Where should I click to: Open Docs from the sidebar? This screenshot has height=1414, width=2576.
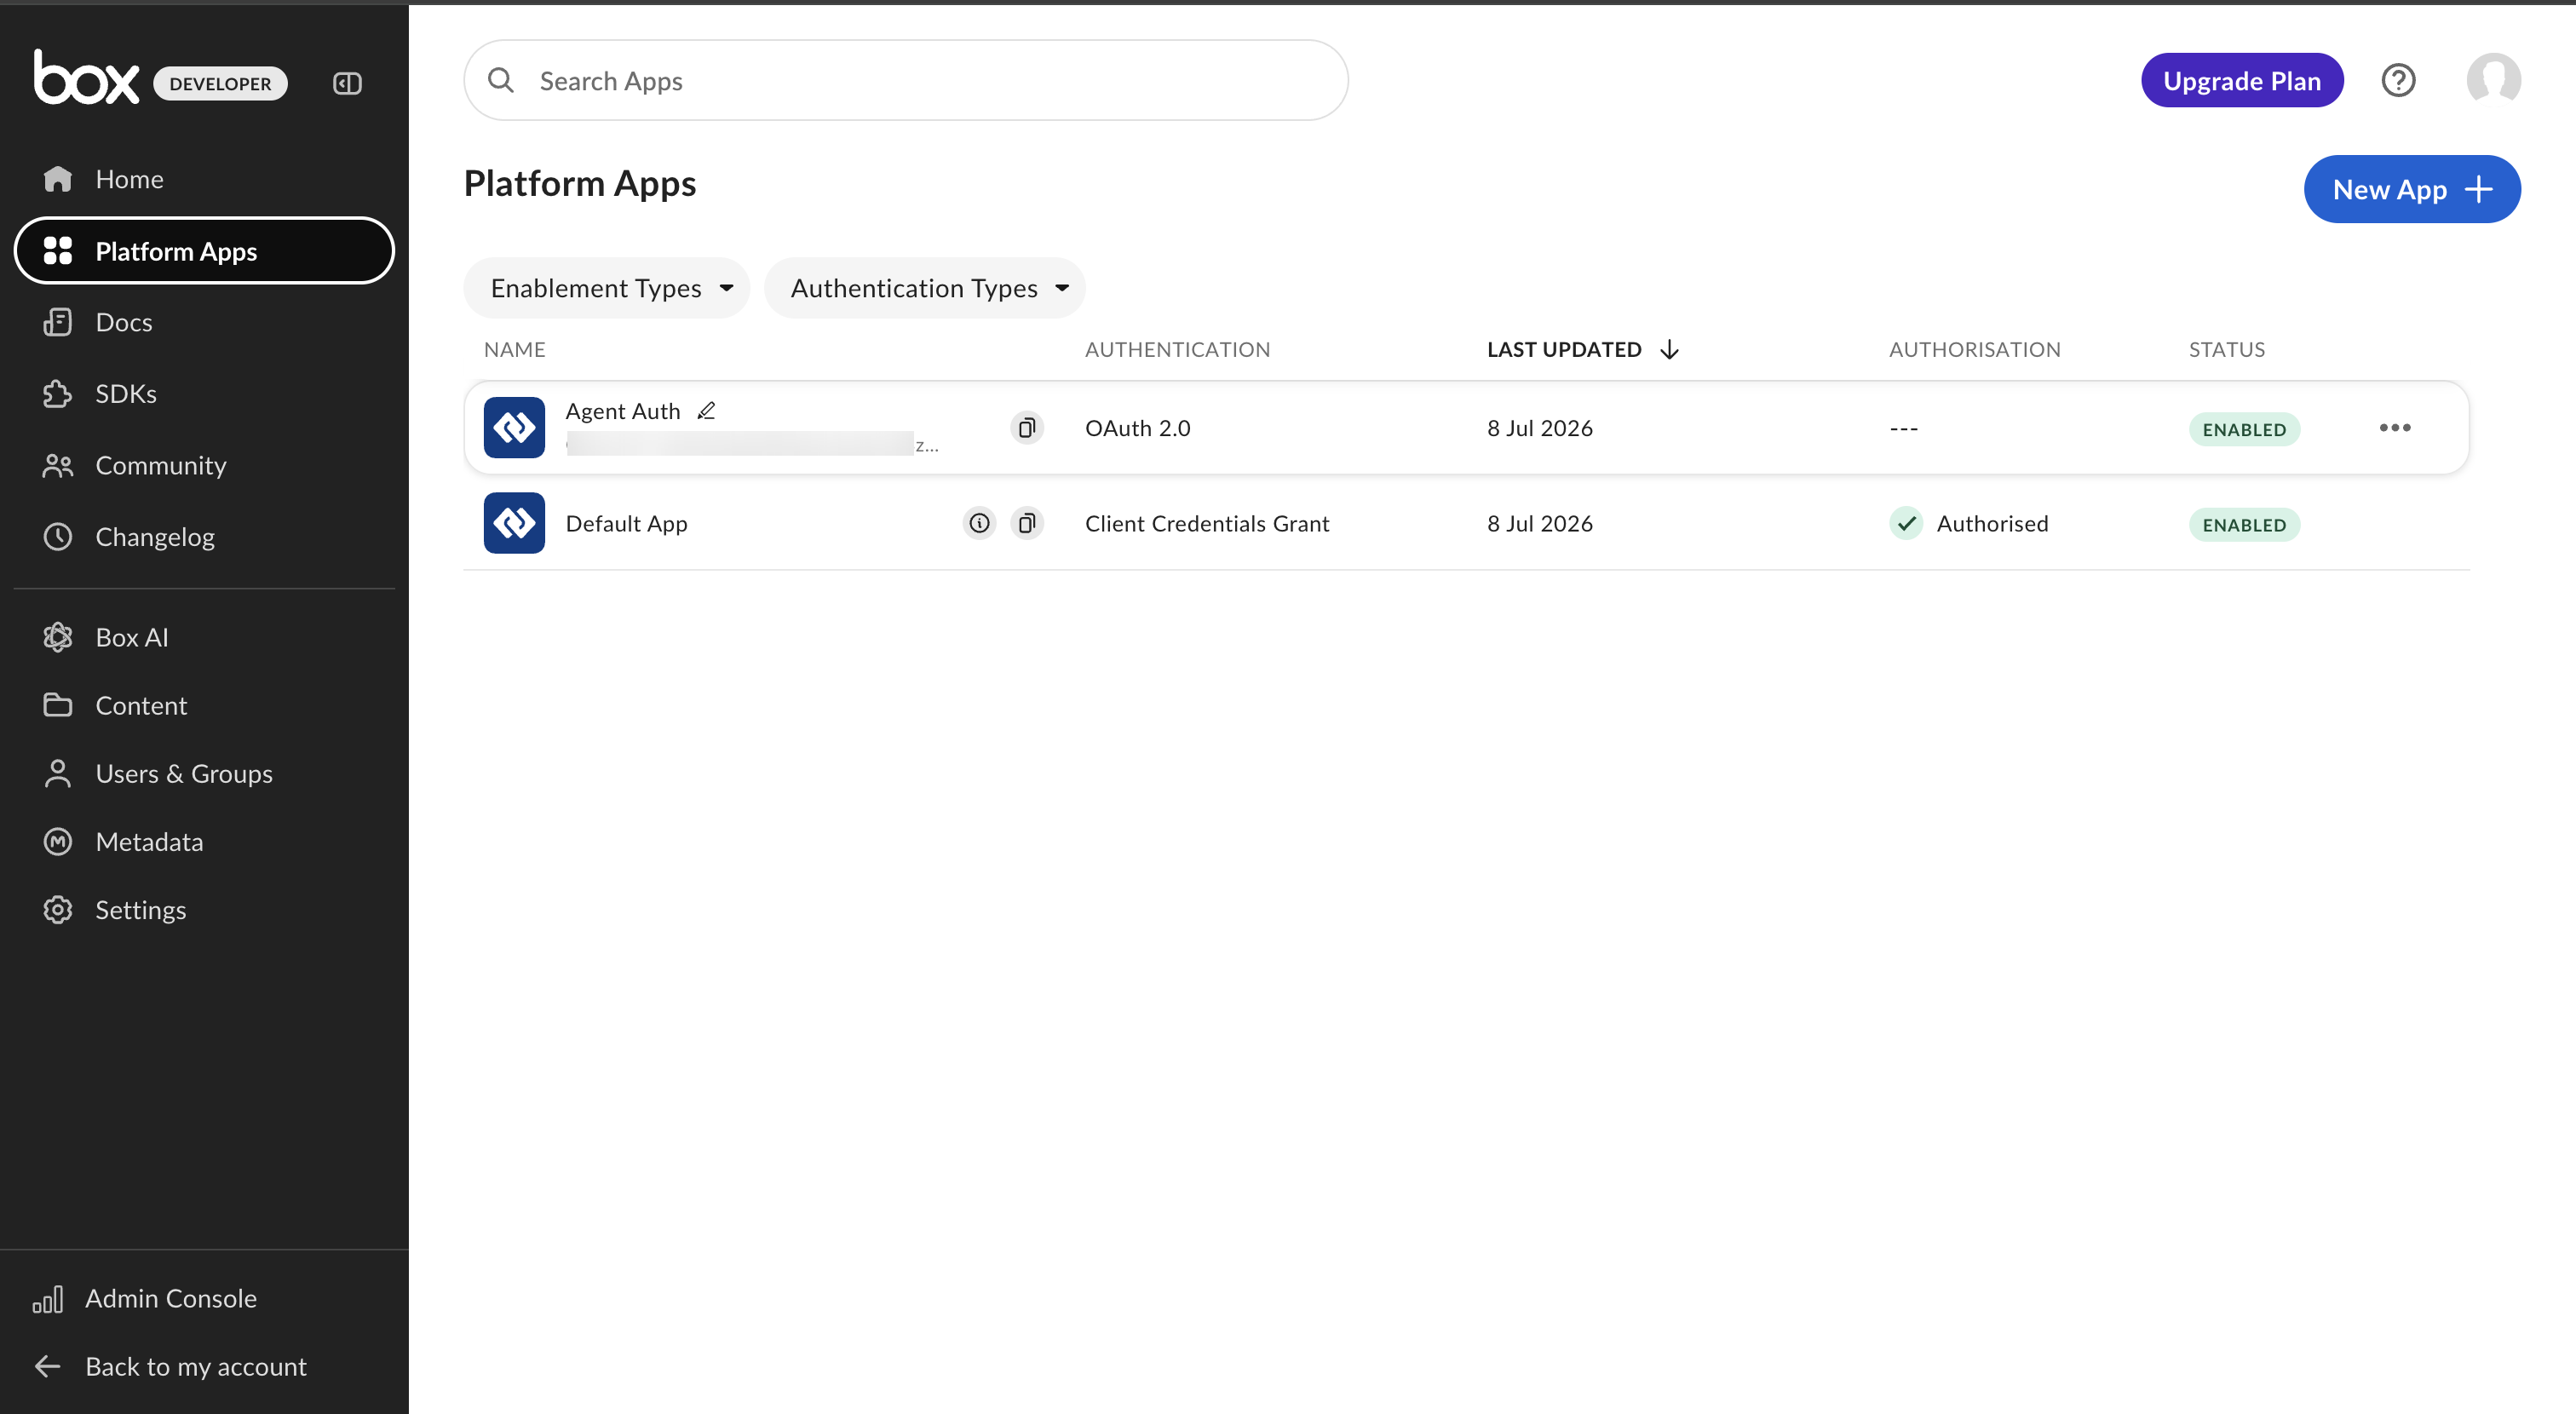[x=204, y=322]
